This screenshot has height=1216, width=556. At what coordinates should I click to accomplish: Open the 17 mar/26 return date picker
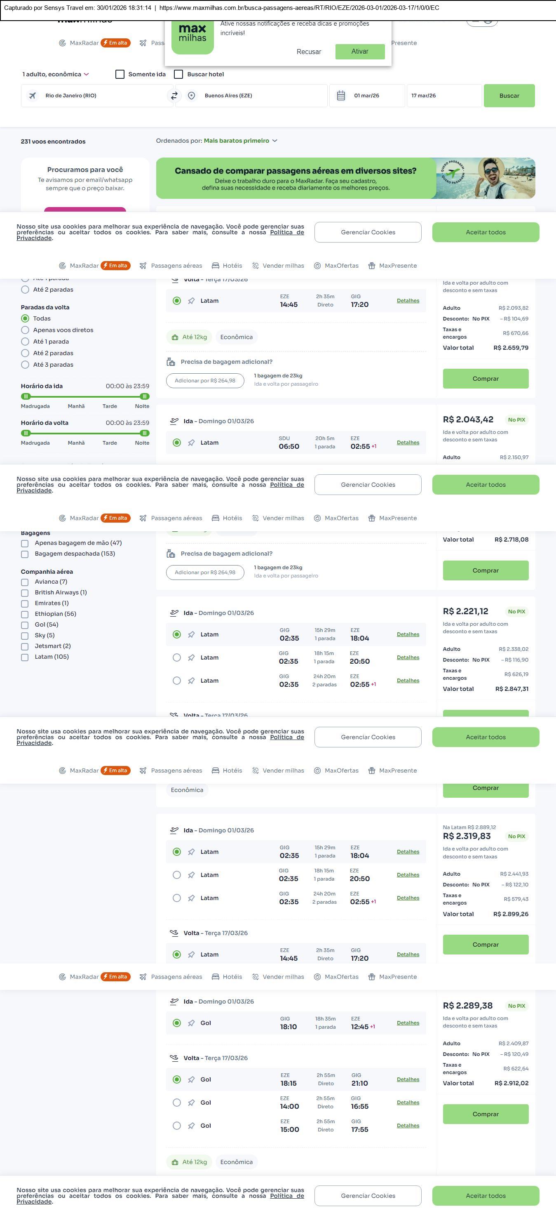(443, 96)
